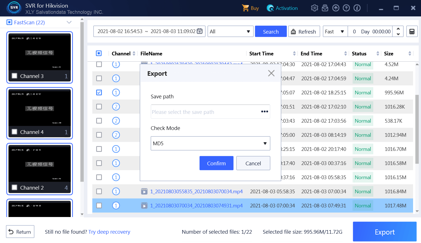Image resolution: width=421 pixels, height=243 pixels.
Task: Click the help question mark icon
Action: [x=346, y=8]
